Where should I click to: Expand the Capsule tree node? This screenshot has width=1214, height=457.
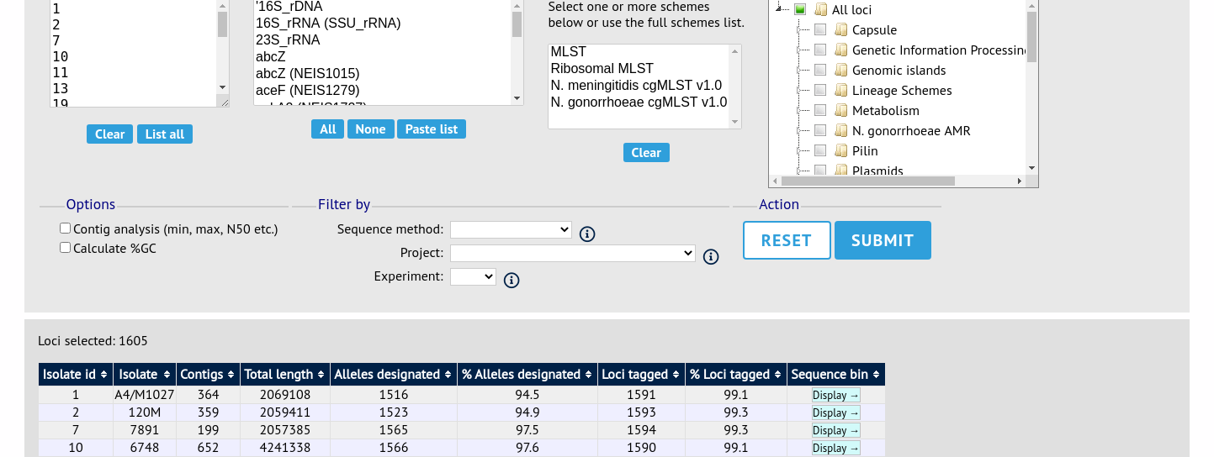click(x=800, y=30)
